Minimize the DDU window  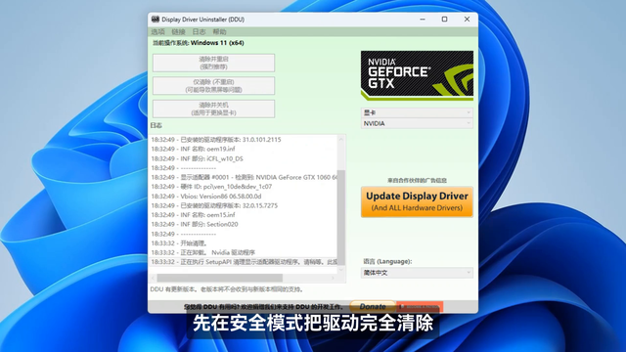pyautogui.click(x=423, y=20)
